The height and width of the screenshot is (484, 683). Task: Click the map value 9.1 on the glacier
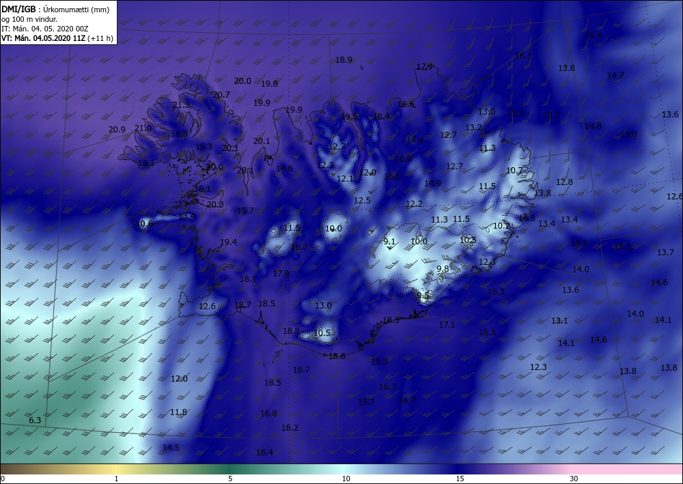tap(389, 242)
